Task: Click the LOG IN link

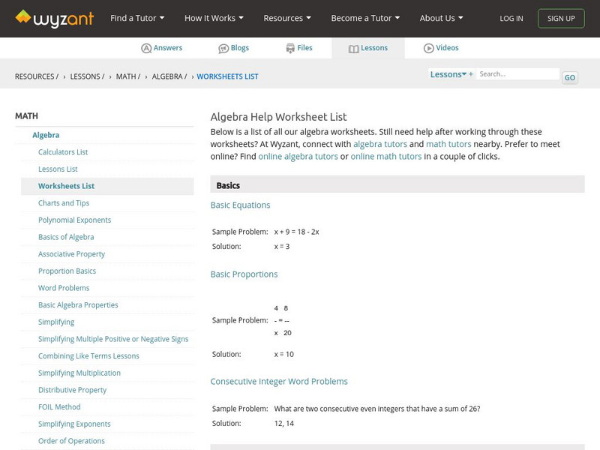Action: point(511,18)
